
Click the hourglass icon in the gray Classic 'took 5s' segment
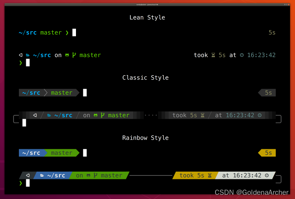click(202, 115)
